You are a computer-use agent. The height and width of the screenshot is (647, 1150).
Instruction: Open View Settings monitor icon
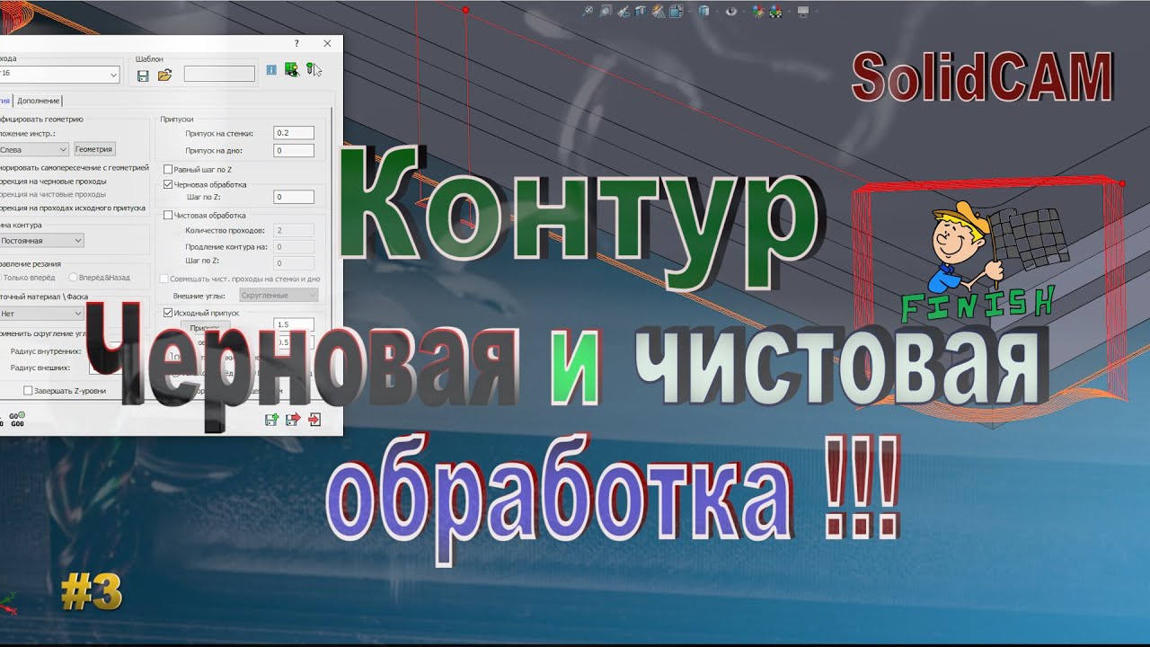click(x=803, y=11)
